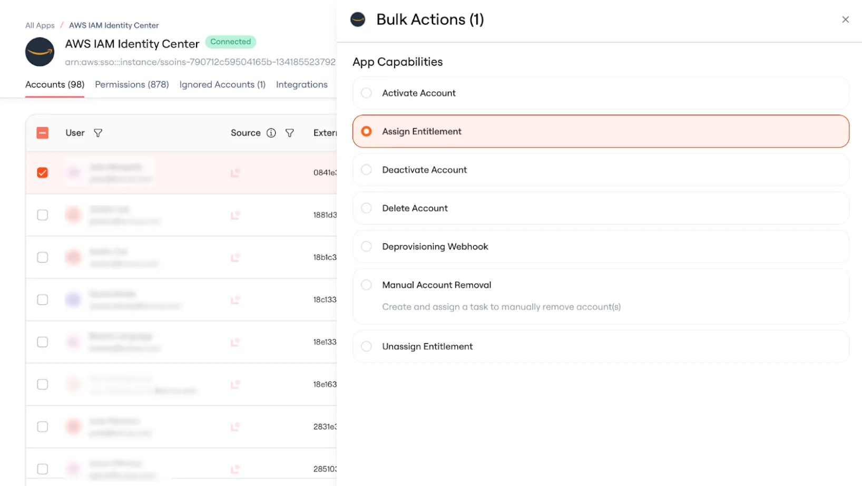Image resolution: width=862 pixels, height=486 pixels.
Task: Go to All Apps breadcrumb
Action: coord(40,25)
